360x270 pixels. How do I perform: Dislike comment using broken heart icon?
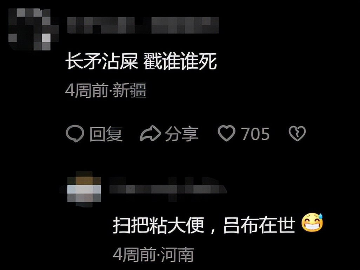click(x=297, y=134)
